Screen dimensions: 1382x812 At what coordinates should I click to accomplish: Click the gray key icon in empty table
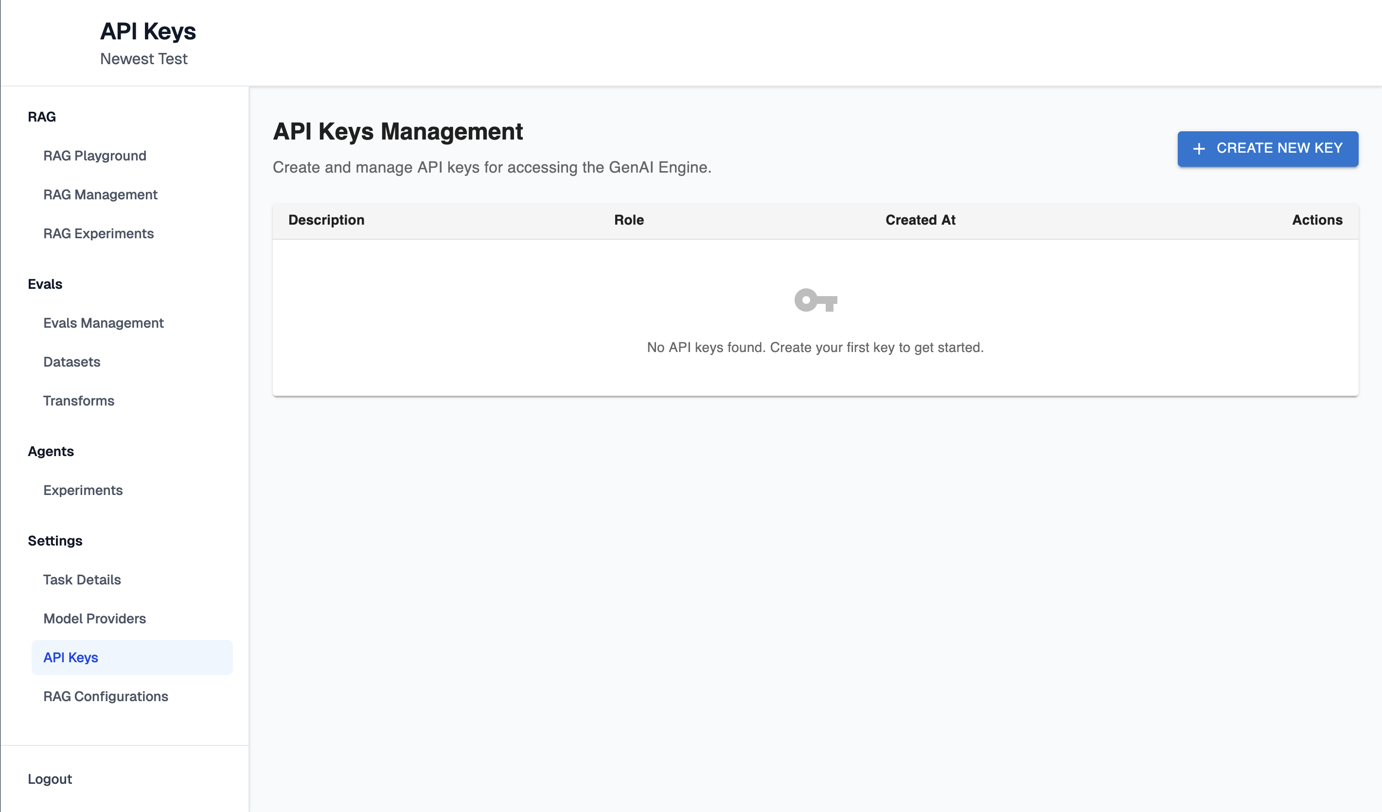815,300
